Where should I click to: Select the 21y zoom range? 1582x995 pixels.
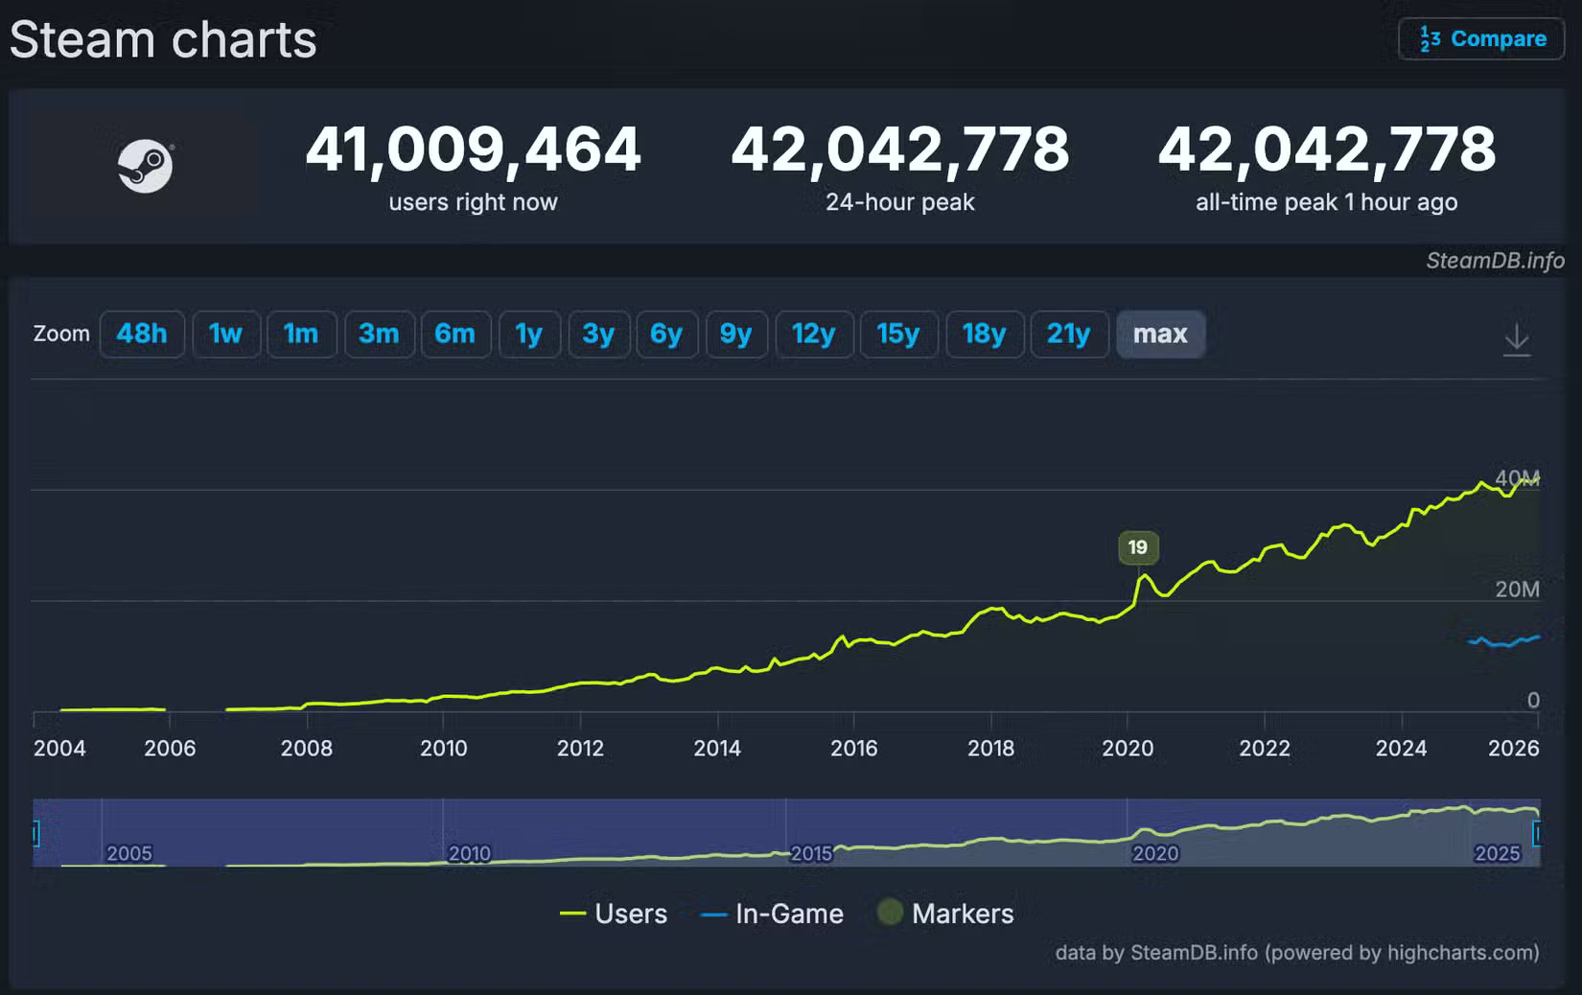1069,335
